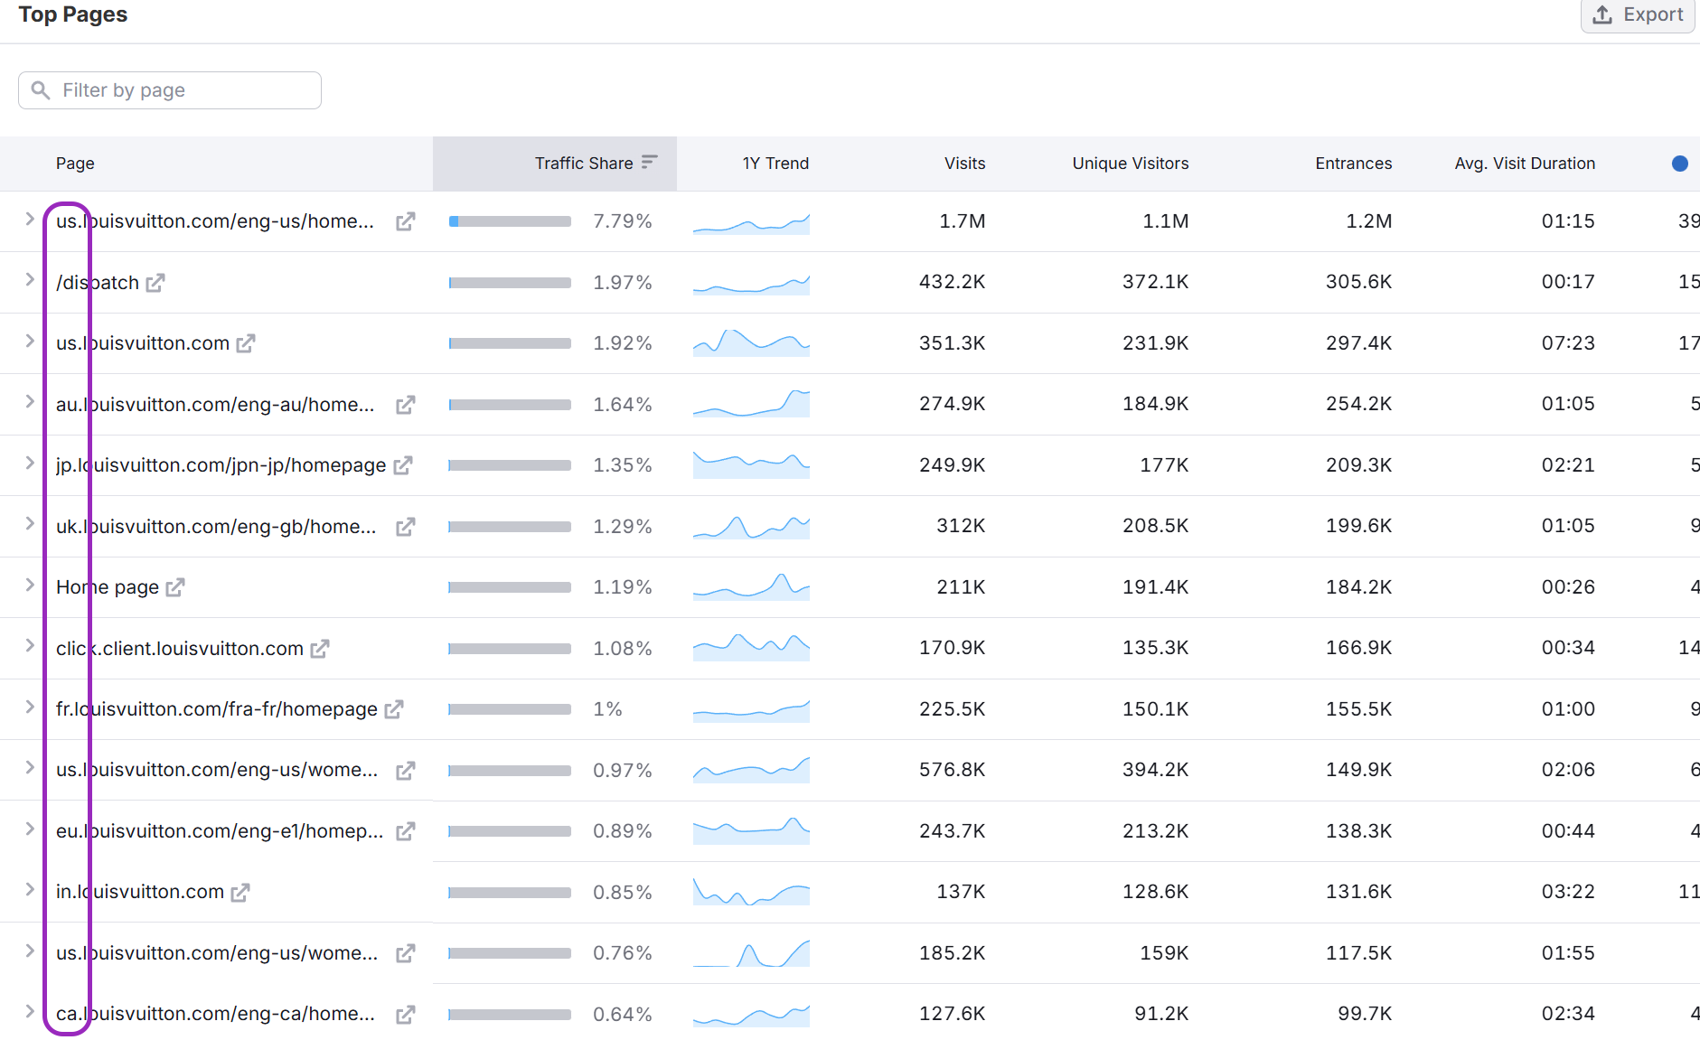Screen dimensions: 1700x1040
Task: Open click.client.louisvuitton.com in new tab icon
Action: [x=320, y=649]
